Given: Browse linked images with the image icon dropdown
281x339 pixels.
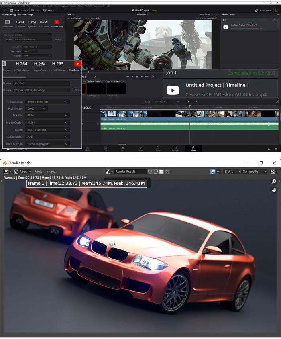Looking at the screenshot, I should pyautogui.click(x=109, y=172).
